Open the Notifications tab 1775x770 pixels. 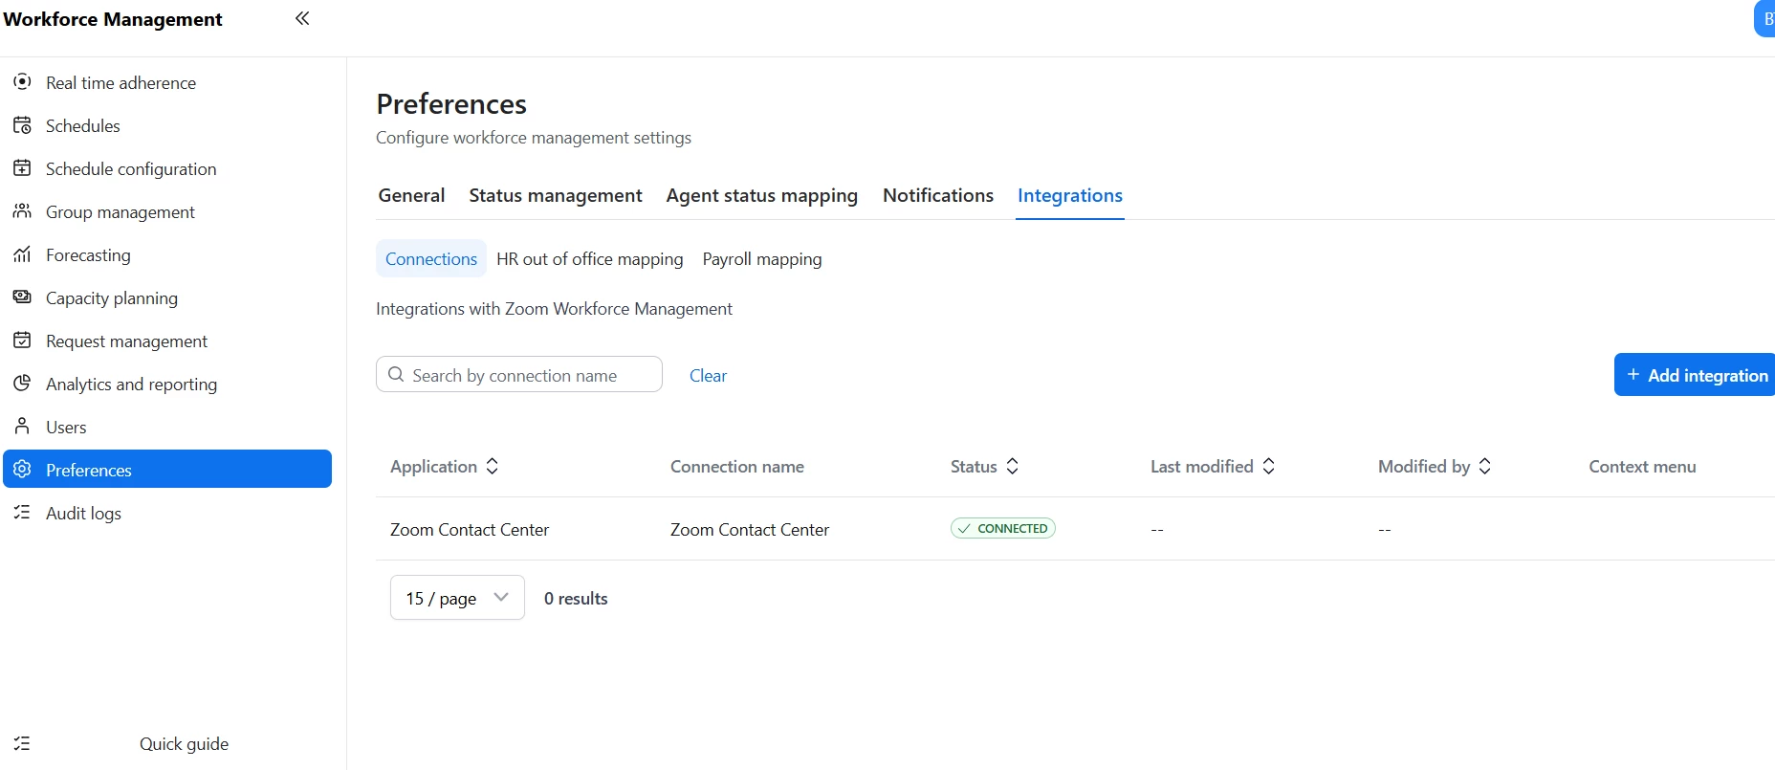(938, 195)
